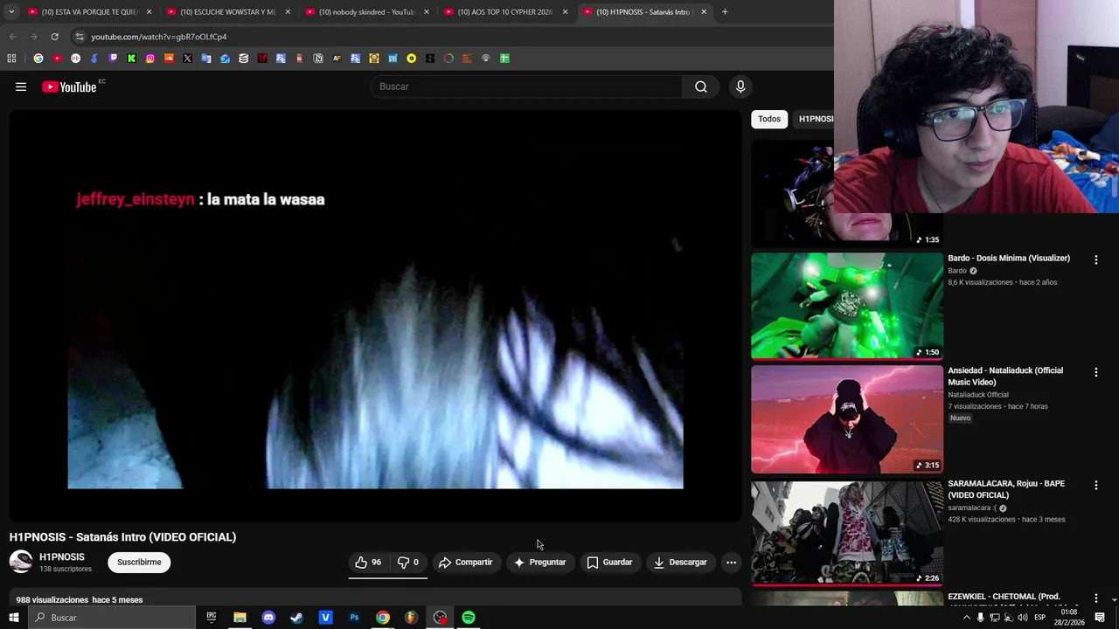Show hidden system tray icons

(966, 618)
